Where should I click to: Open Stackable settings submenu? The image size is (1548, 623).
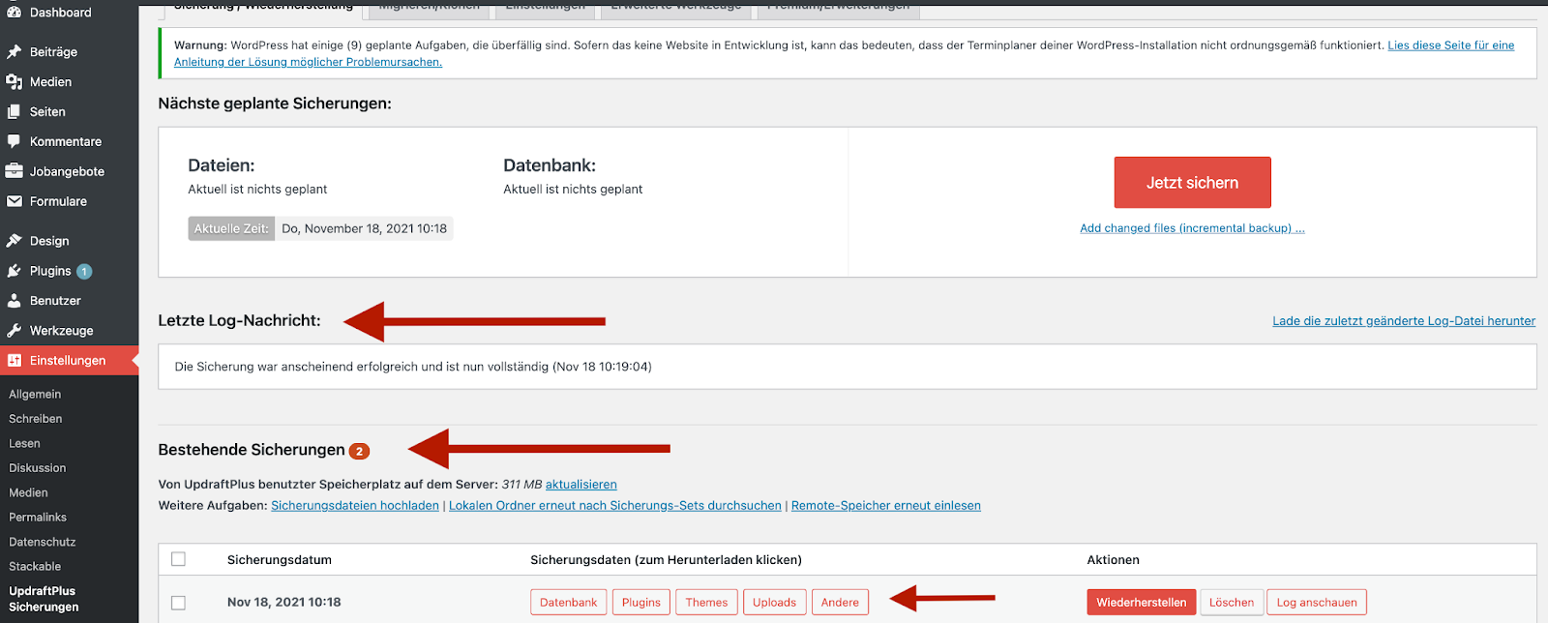point(35,567)
